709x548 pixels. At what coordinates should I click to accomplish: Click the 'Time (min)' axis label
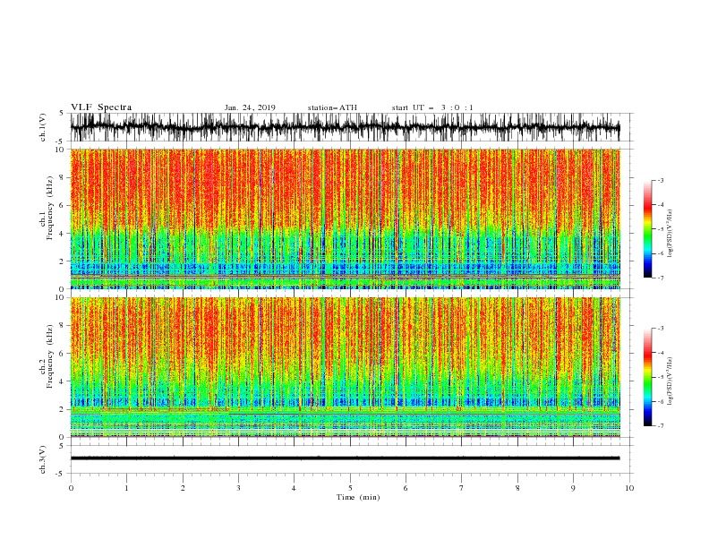click(x=358, y=497)
